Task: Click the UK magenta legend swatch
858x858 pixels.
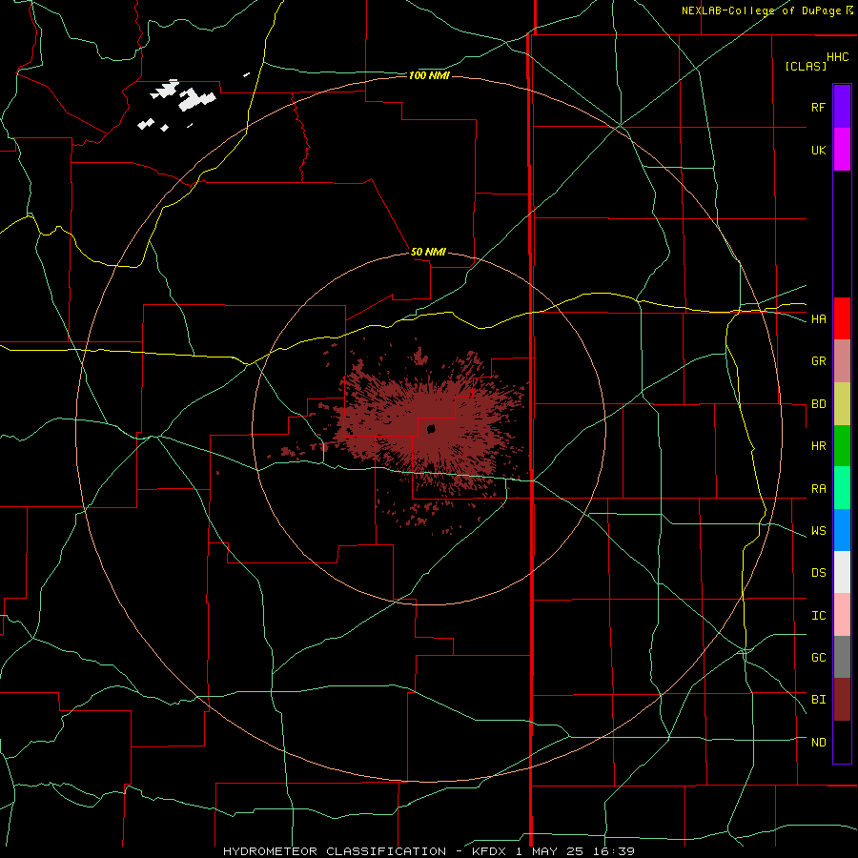Action: (842, 149)
